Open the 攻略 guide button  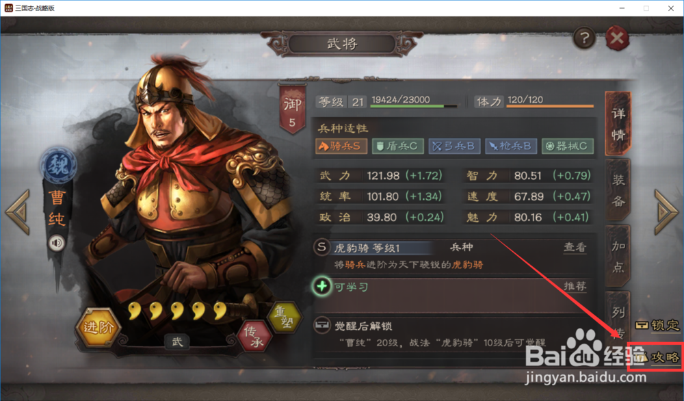click(658, 357)
